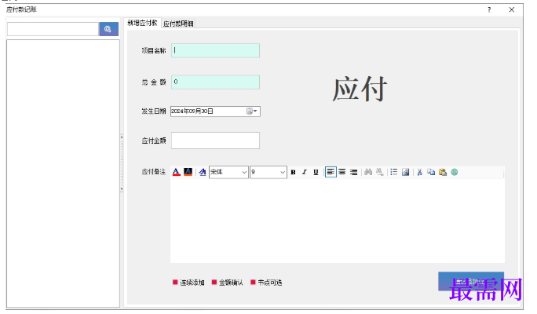Toggle the 连续添加 checkbox
This screenshot has height=314, width=537.
[175, 282]
